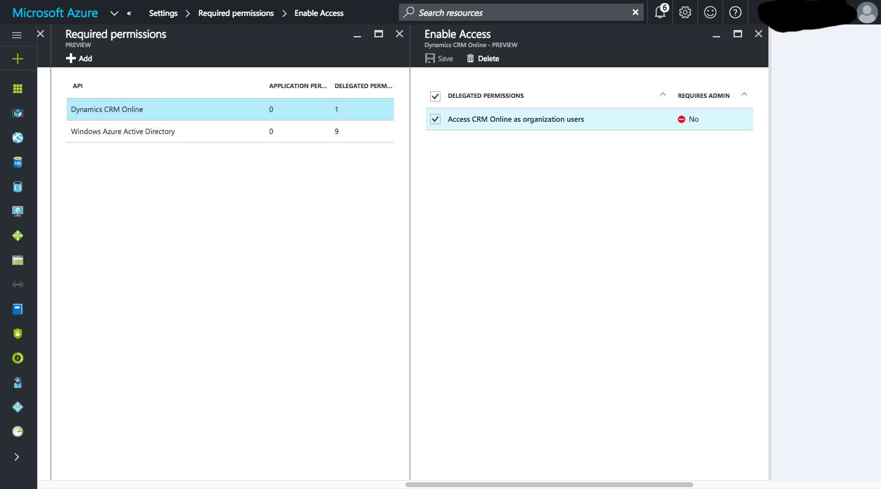Open App Services globe icon

17,138
